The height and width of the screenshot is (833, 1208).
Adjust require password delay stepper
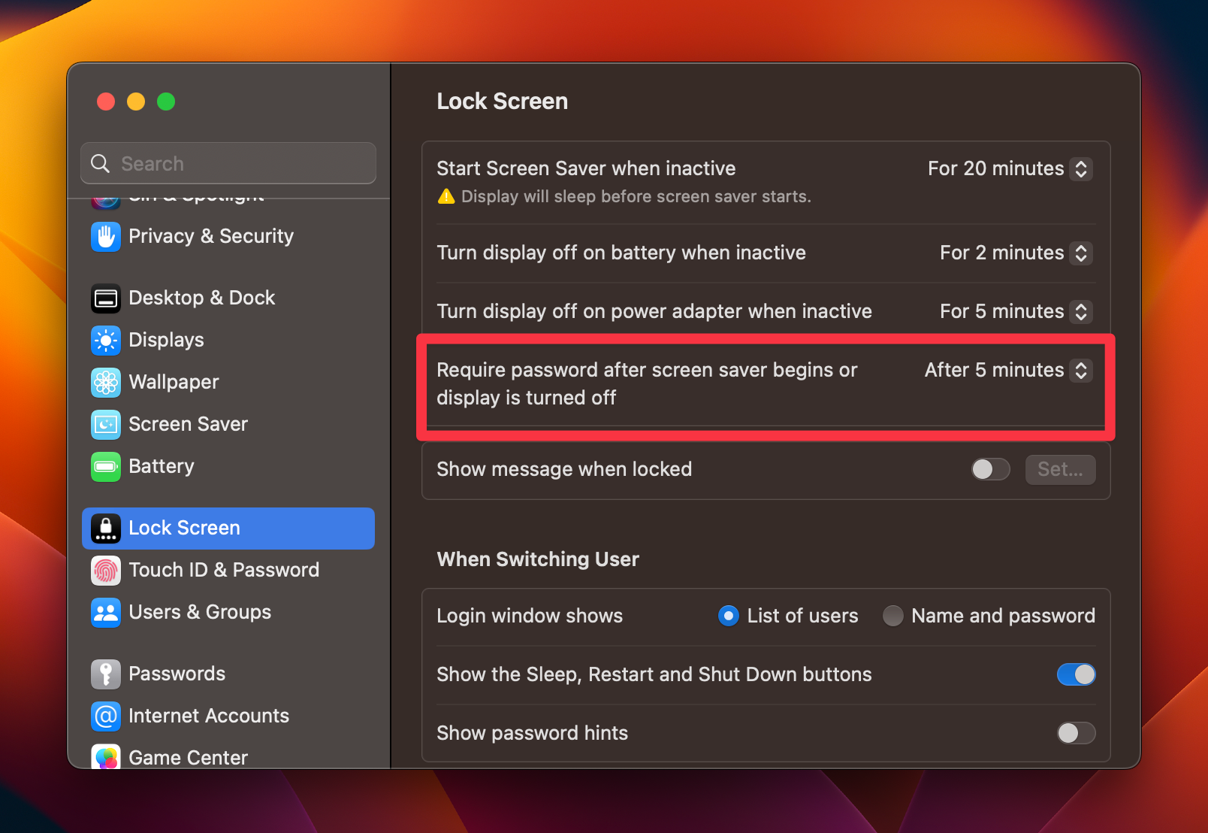(1081, 370)
